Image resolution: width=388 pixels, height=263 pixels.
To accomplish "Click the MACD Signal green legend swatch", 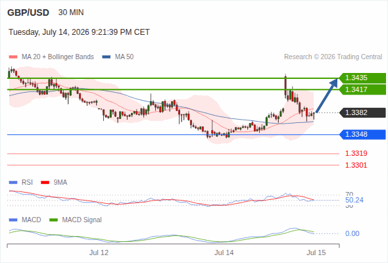I will point(53,220).
